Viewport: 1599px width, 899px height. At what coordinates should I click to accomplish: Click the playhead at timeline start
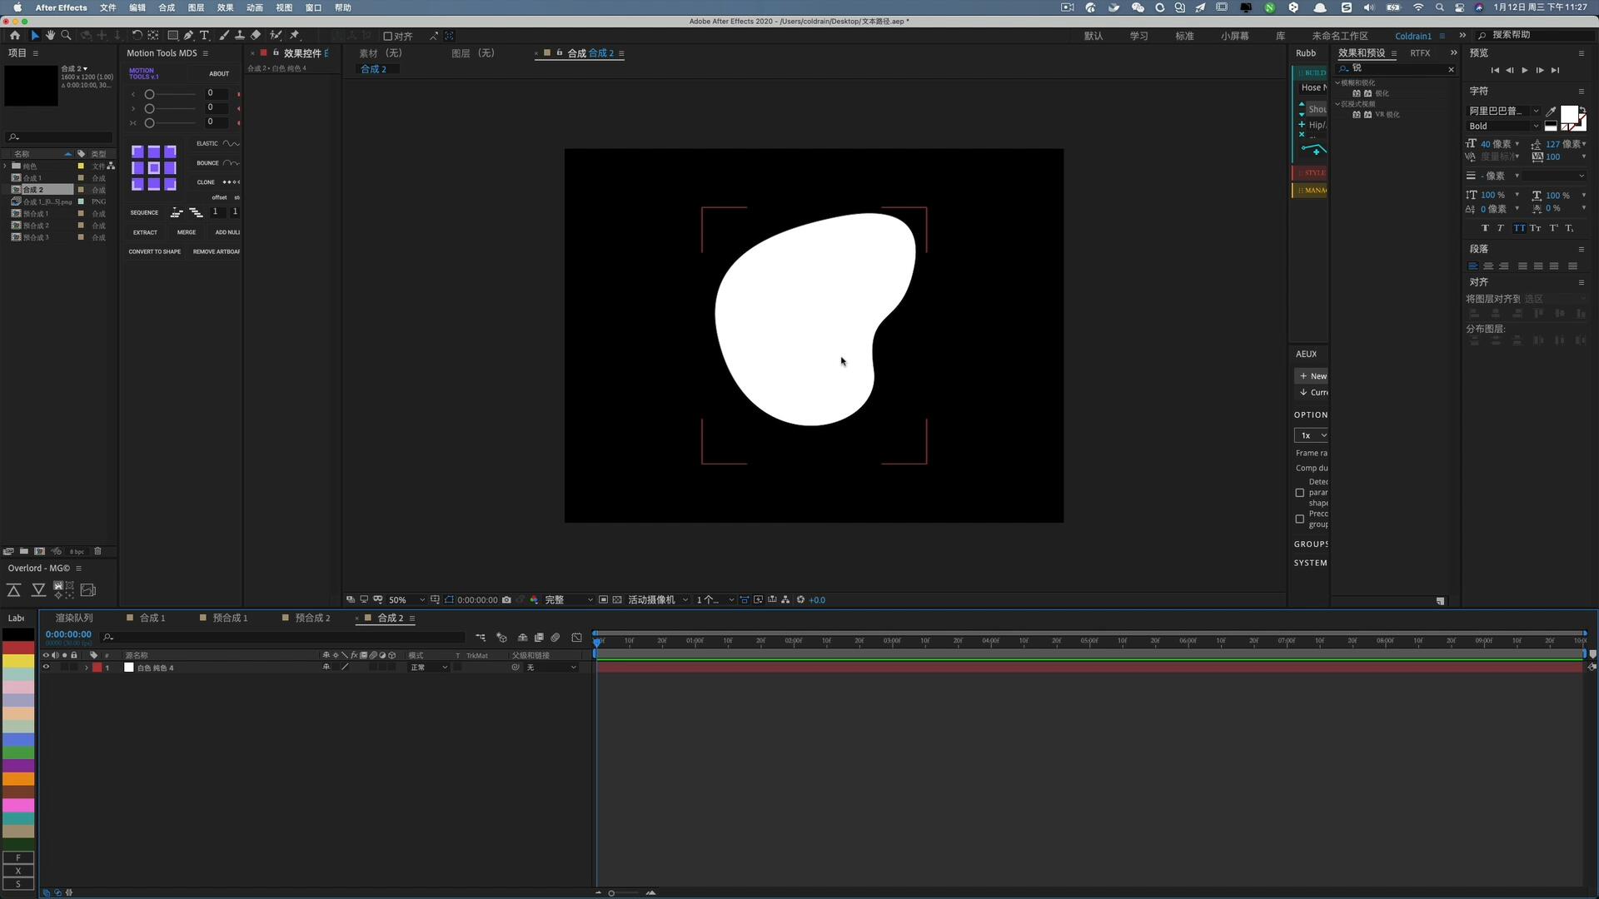pos(596,641)
